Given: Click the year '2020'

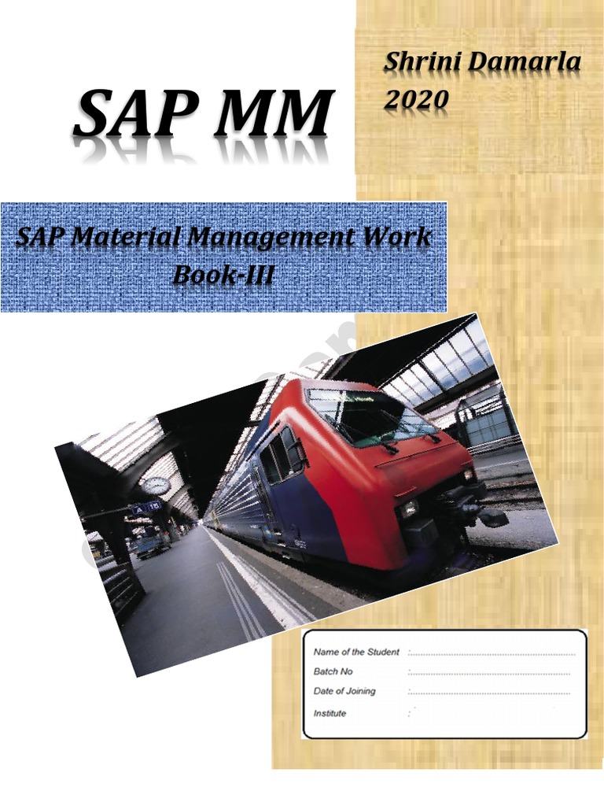Looking at the screenshot, I should tap(416, 99).
